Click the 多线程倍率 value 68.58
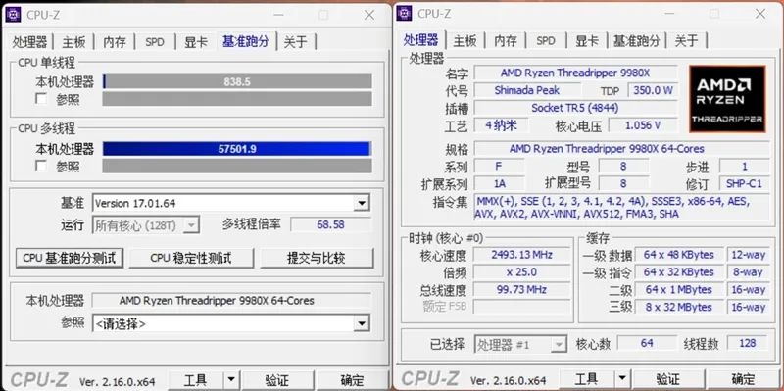 coord(330,225)
